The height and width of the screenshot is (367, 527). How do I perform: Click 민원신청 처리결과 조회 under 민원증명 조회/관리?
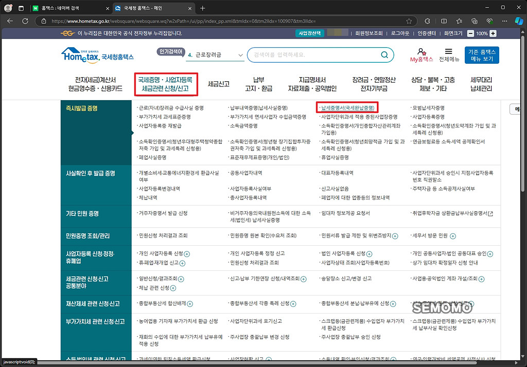(x=163, y=235)
